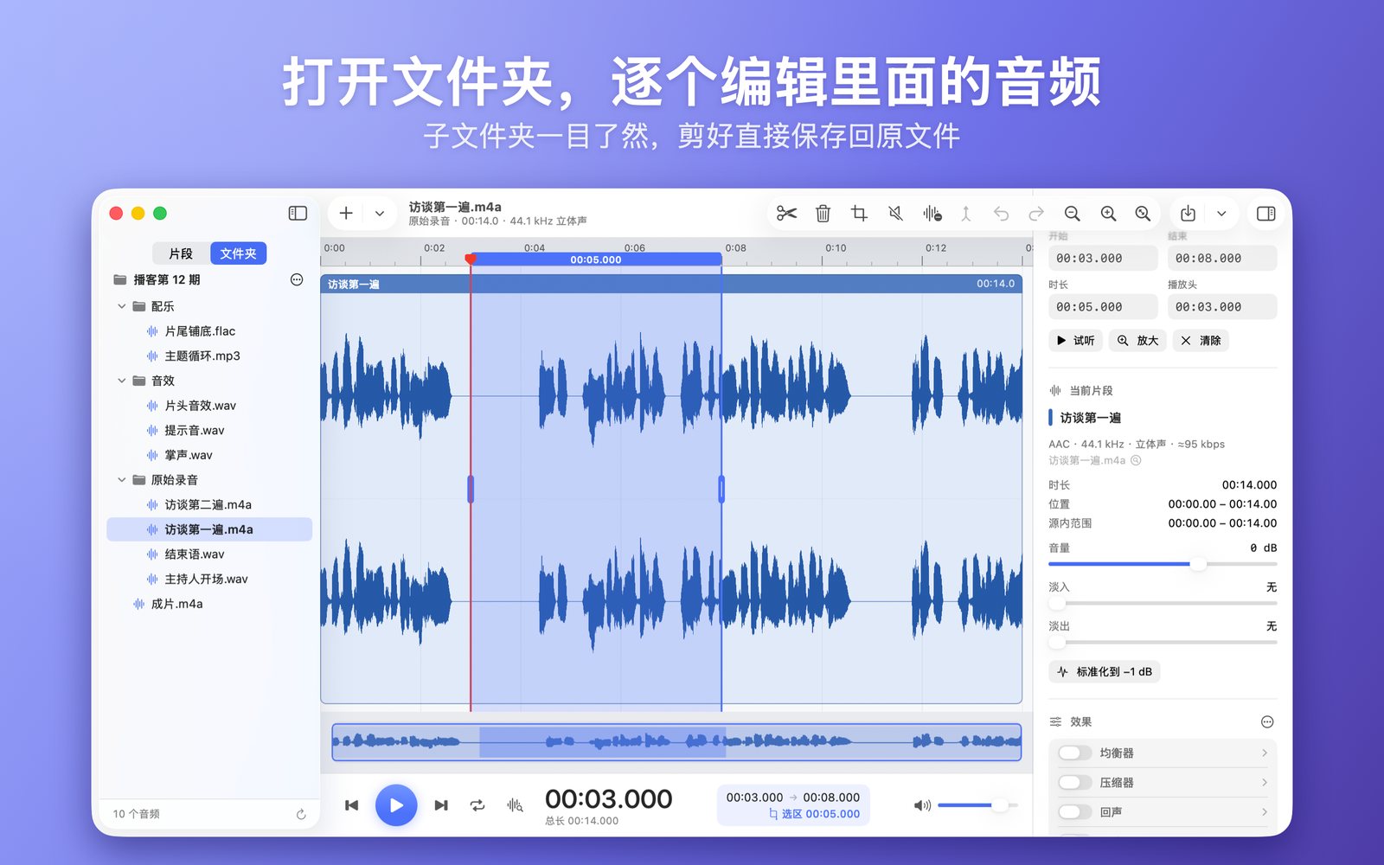The height and width of the screenshot is (865, 1384).
Task: Click the muted speaker toolbar icon
Action: tap(895, 214)
